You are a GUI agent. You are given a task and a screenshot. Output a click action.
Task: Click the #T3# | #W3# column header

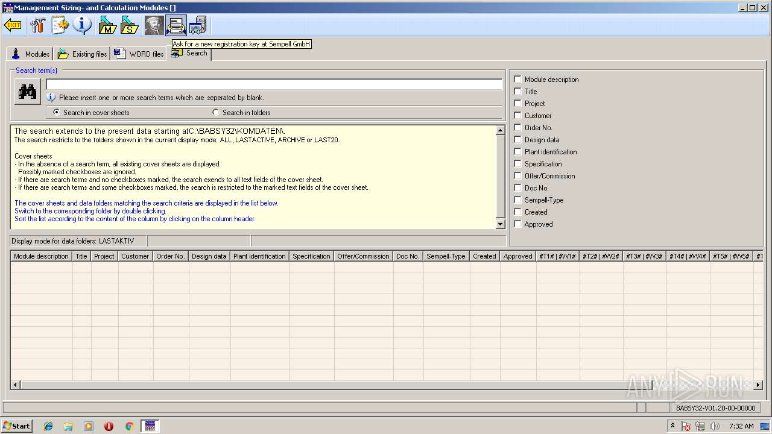tap(645, 256)
